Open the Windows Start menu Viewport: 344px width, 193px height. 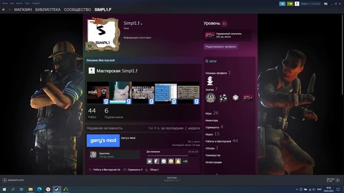pos(4,189)
